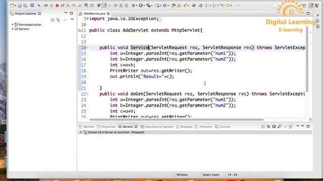Click the Writable status entry
323x181 pixels.
182,175
